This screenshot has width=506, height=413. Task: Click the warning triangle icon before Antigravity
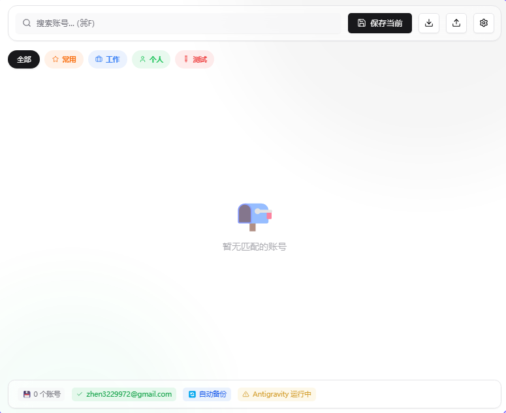tap(245, 394)
